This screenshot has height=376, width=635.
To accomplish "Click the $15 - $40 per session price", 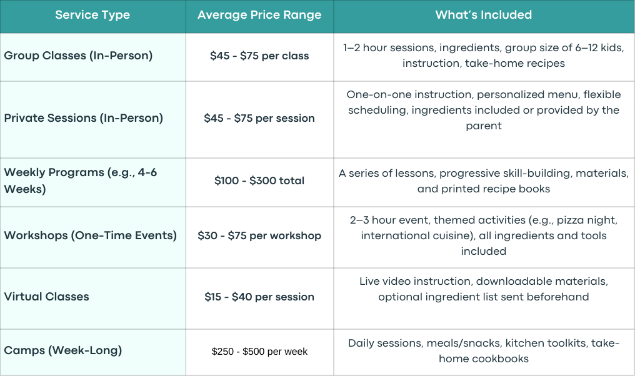I will tap(259, 297).
